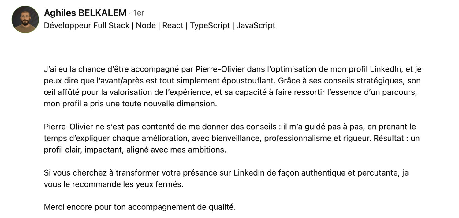Click the word TypeScript in the headline

point(210,25)
